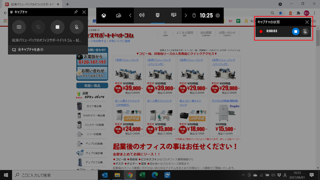Image resolution: width=320 pixels, height=180 pixels.
Task: Open Outlook from the taskbar
Action: [104, 175]
